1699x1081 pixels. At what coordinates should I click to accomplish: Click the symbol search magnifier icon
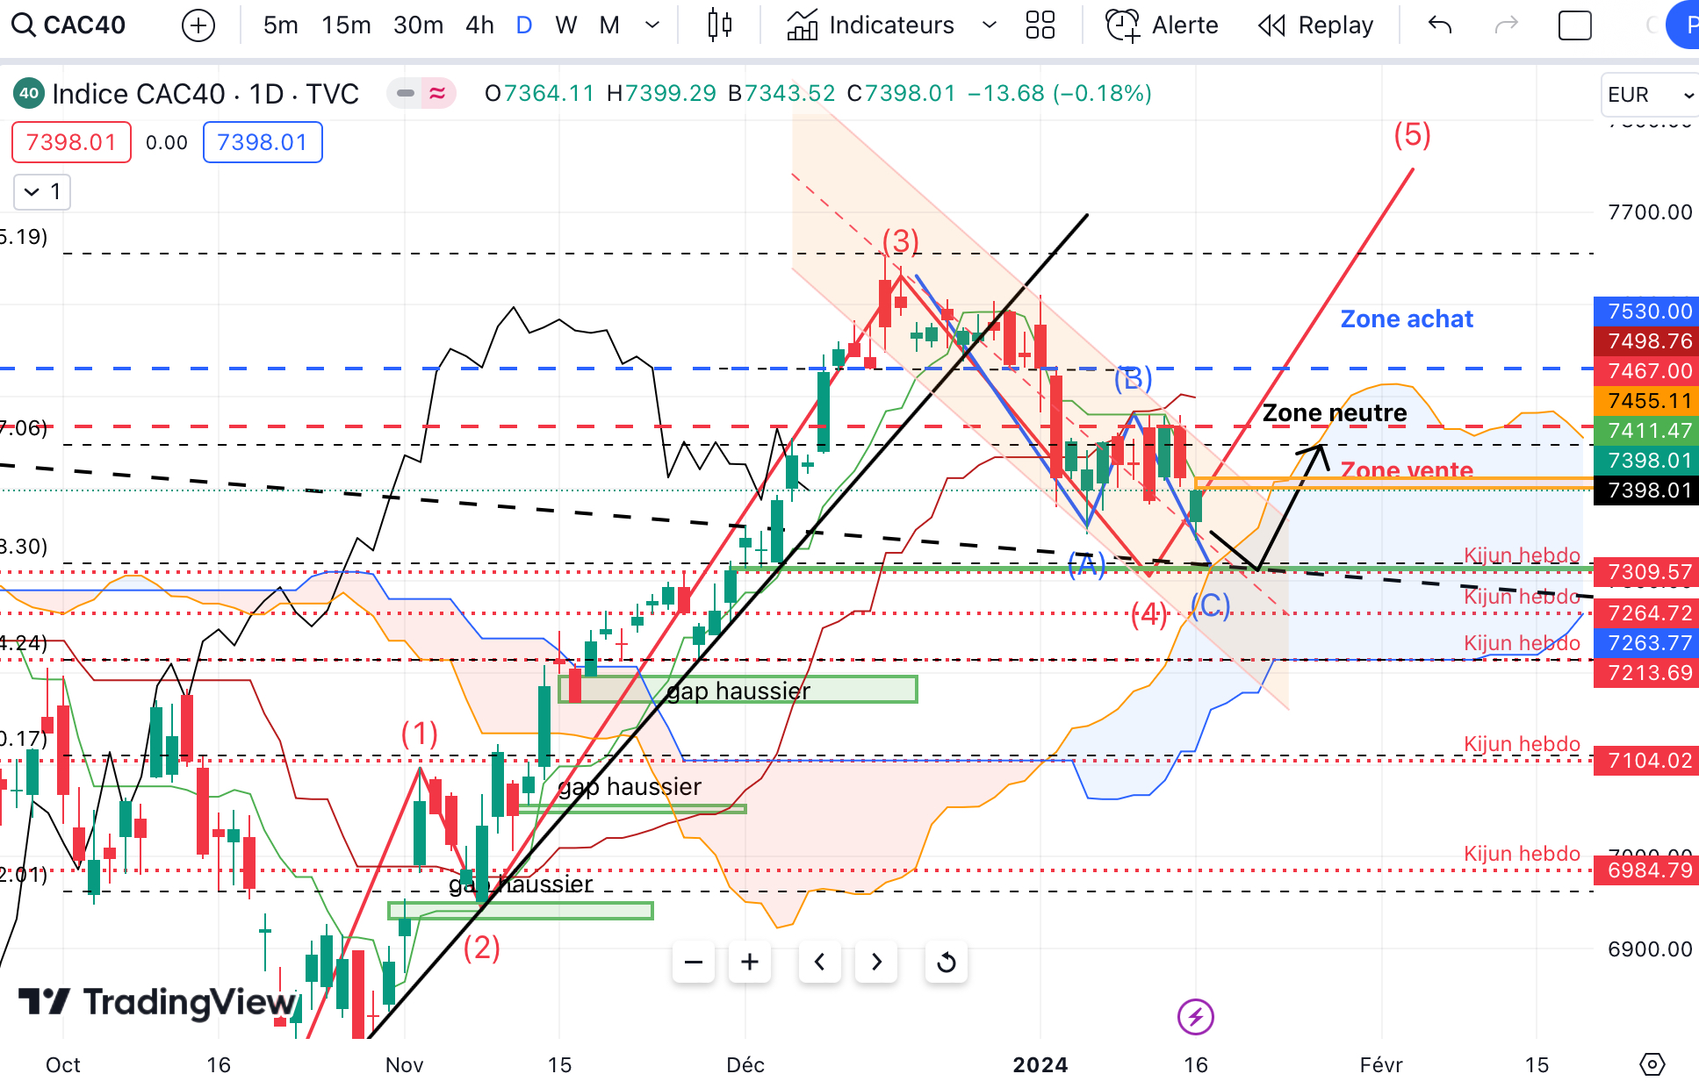23,25
